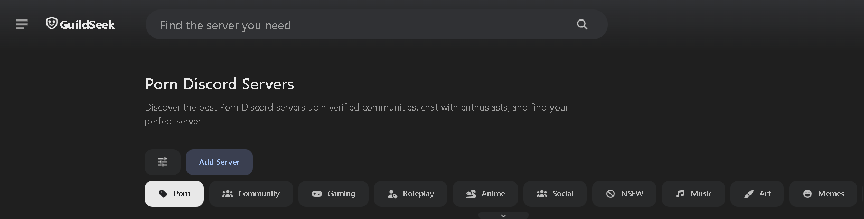Viewport: 864px width, 219px height.
Task: Expand the category list chevron
Action: point(503,216)
